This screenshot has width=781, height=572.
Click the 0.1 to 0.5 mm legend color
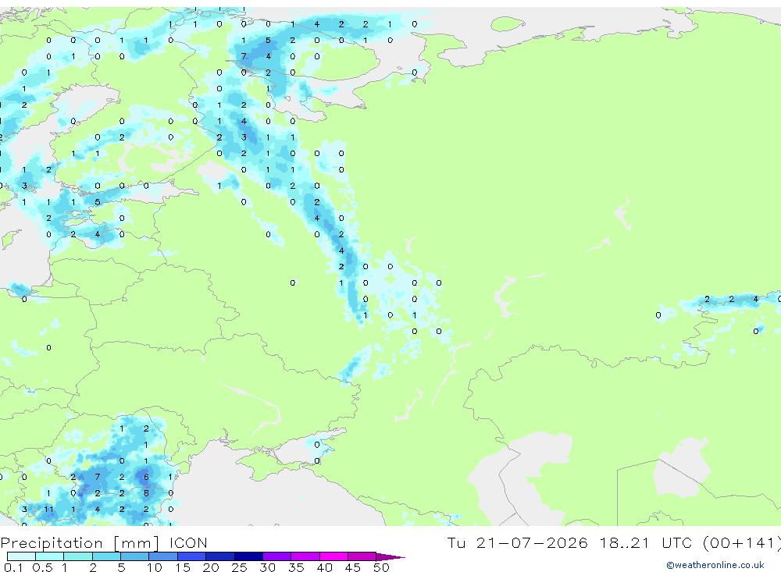(21, 556)
